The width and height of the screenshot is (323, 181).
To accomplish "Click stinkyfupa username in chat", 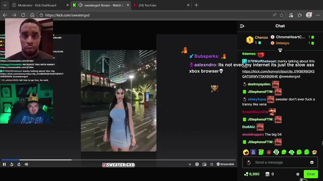I will point(256,99).
